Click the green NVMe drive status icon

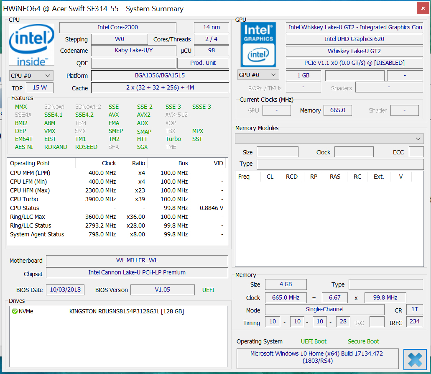point(15,311)
